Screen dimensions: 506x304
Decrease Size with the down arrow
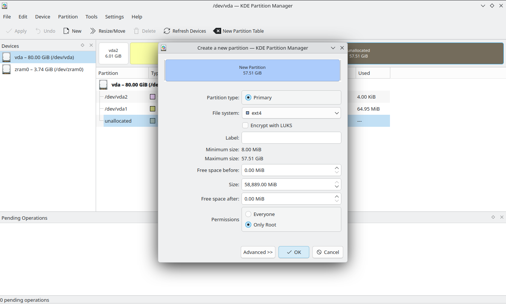click(337, 187)
